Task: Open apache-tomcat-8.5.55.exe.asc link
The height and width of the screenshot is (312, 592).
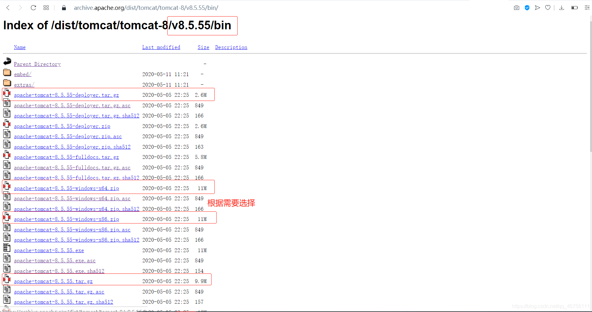Action: pos(55,261)
